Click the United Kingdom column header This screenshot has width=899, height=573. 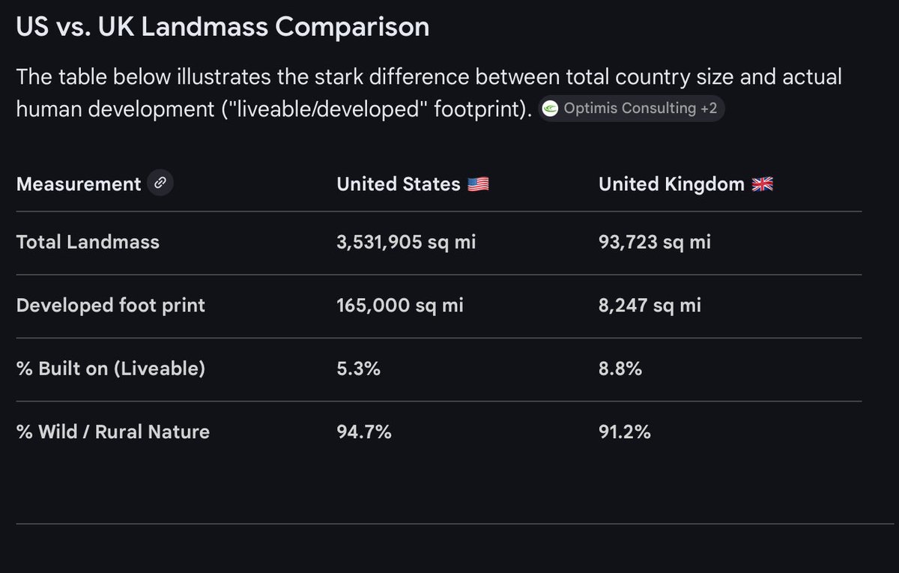(x=671, y=184)
